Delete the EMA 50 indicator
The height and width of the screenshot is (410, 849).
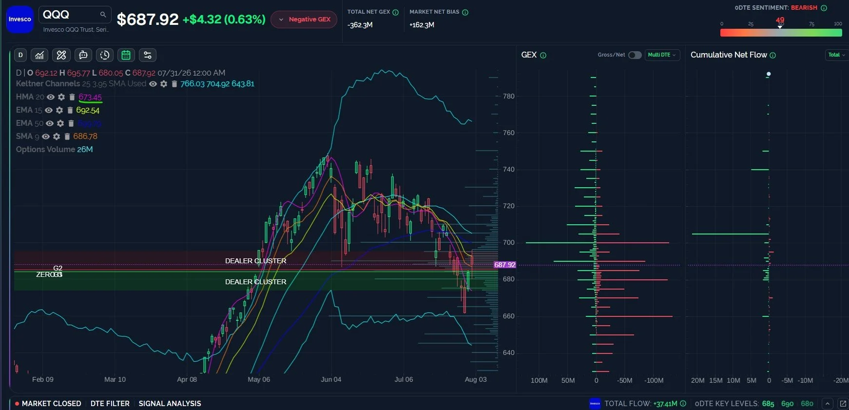(x=71, y=123)
